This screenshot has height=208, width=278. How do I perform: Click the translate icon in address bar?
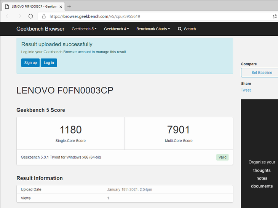click(x=275, y=16)
